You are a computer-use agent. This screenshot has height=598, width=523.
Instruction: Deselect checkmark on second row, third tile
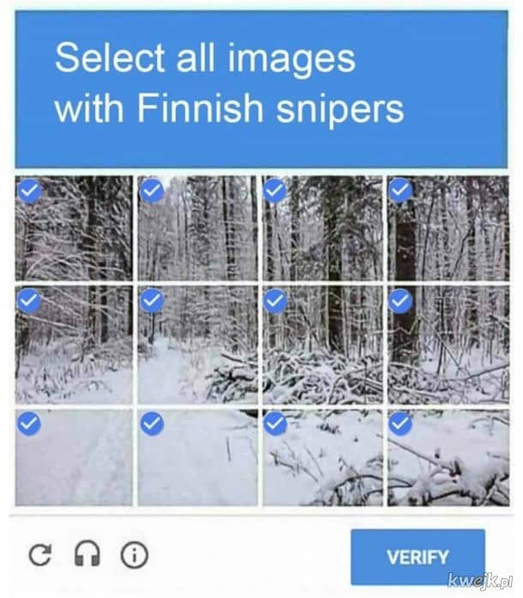coord(275,301)
